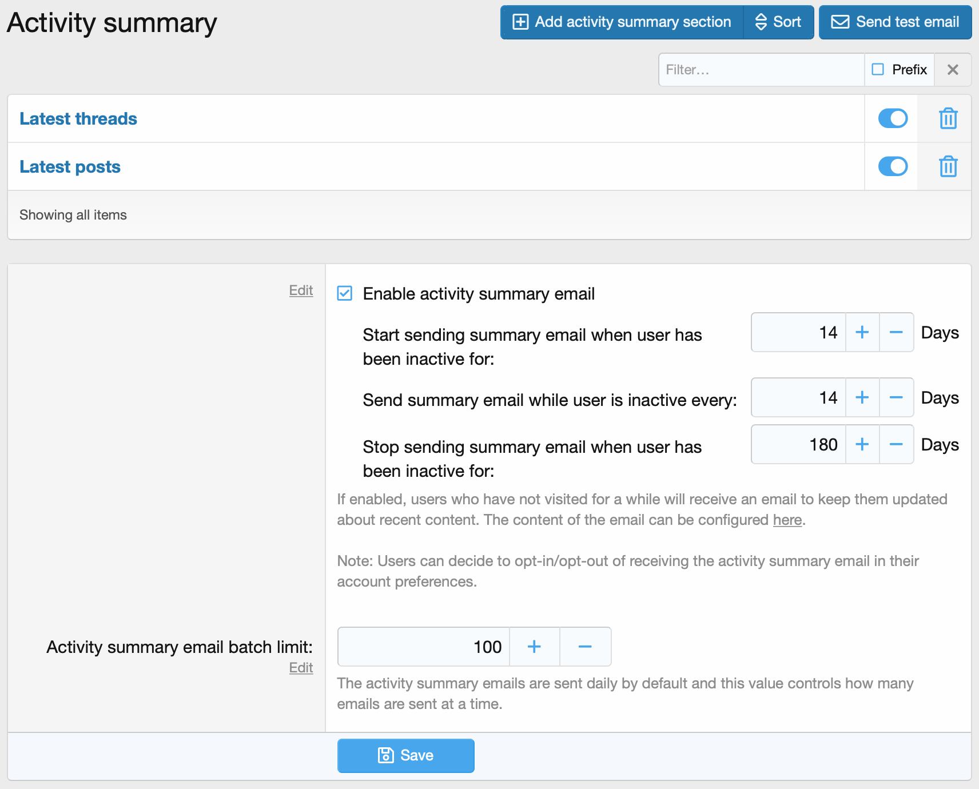Image resolution: width=979 pixels, height=789 pixels.
Task: Decrease start sending inactive days with minus
Action: (x=896, y=332)
